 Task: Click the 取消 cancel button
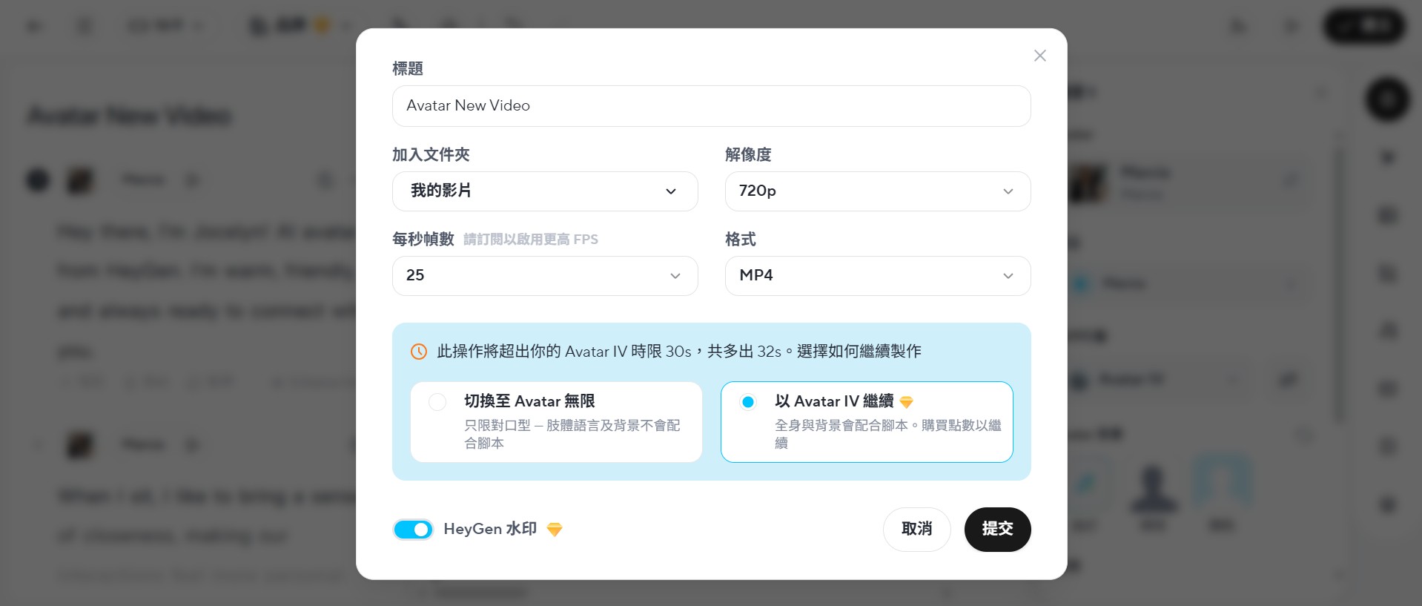916,529
